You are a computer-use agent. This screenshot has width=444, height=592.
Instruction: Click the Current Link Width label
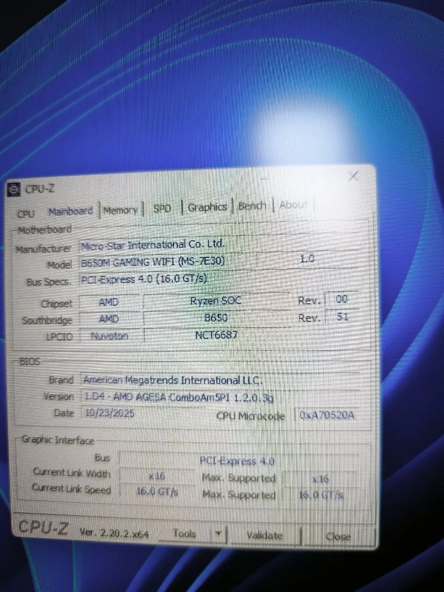(72, 473)
